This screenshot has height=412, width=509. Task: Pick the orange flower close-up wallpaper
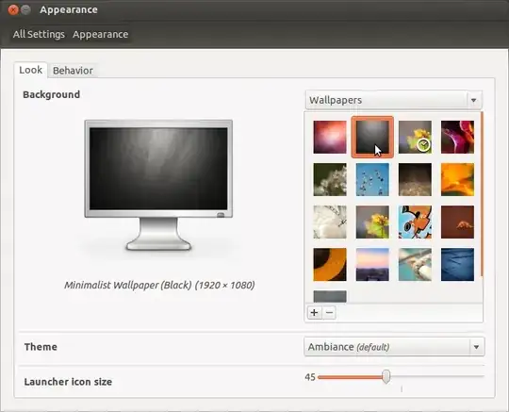[457, 179]
